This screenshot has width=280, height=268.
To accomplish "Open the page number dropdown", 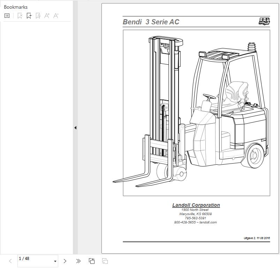I will [x=55, y=261].
